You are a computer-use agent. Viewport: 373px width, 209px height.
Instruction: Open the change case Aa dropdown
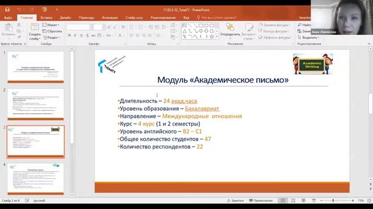109,35
